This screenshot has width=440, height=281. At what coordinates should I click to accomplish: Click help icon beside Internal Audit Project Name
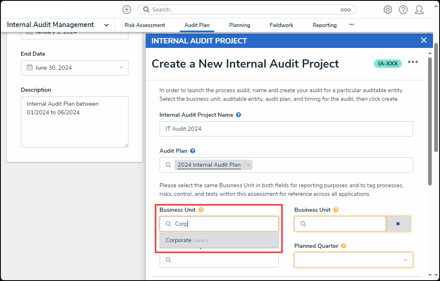tap(238, 115)
